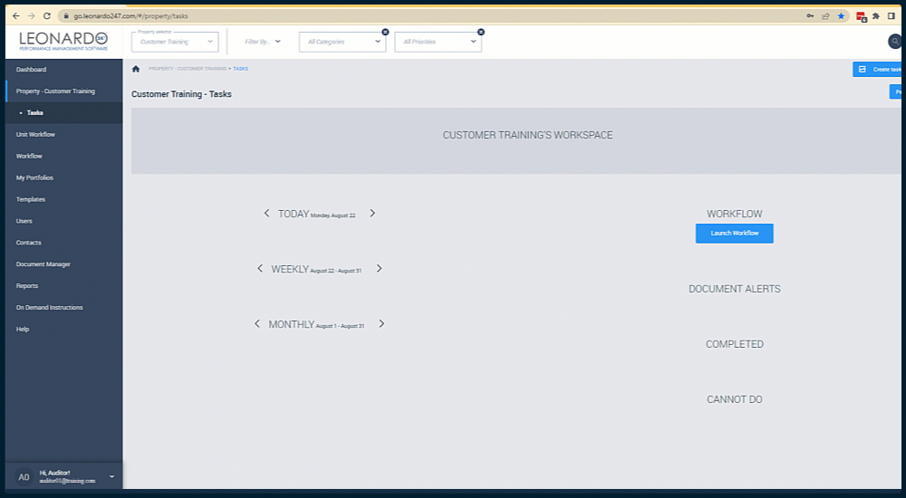The image size is (906, 498).
Task: Open the Property selector dropdown
Action: (175, 42)
